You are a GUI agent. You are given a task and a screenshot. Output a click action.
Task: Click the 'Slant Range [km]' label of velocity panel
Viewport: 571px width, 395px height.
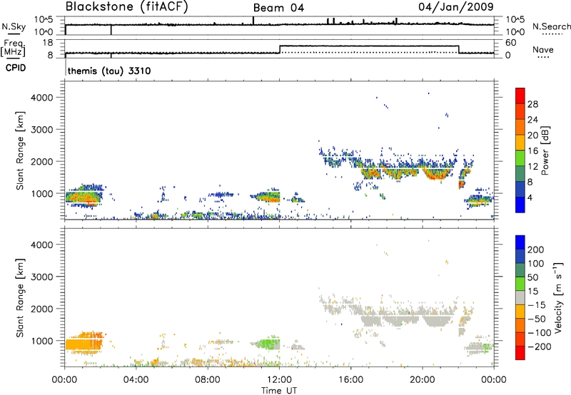pyautogui.click(x=20, y=298)
